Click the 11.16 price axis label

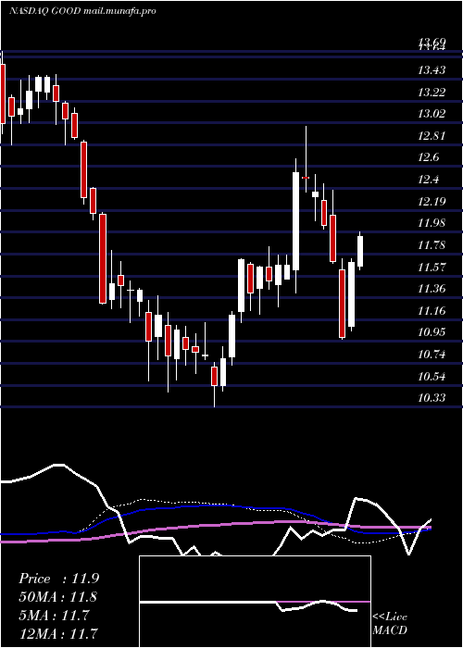pos(432,310)
